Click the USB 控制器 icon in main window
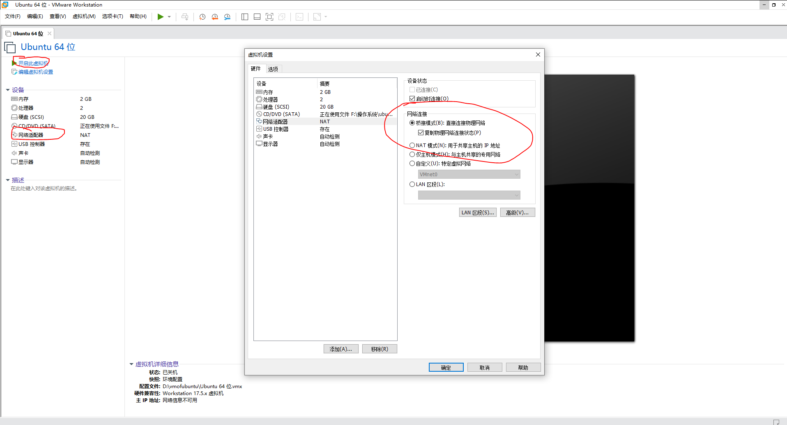The image size is (787, 425). tap(14, 144)
